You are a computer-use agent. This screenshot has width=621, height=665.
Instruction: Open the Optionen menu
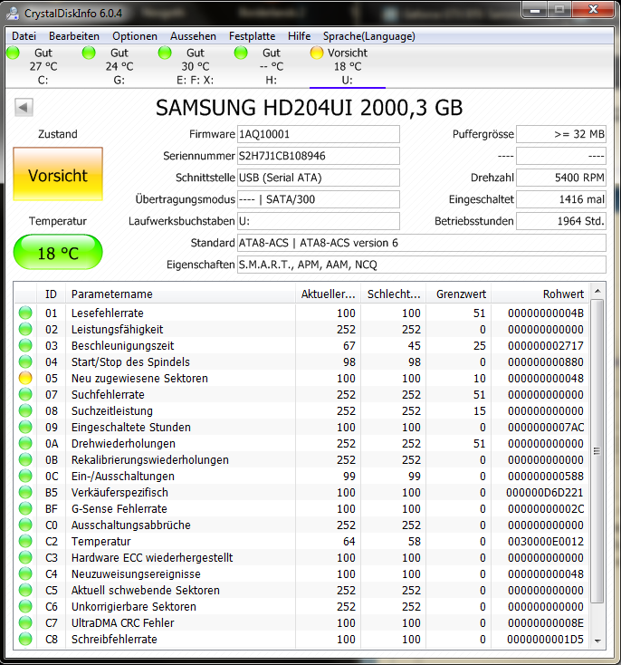(x=135, y=36)
